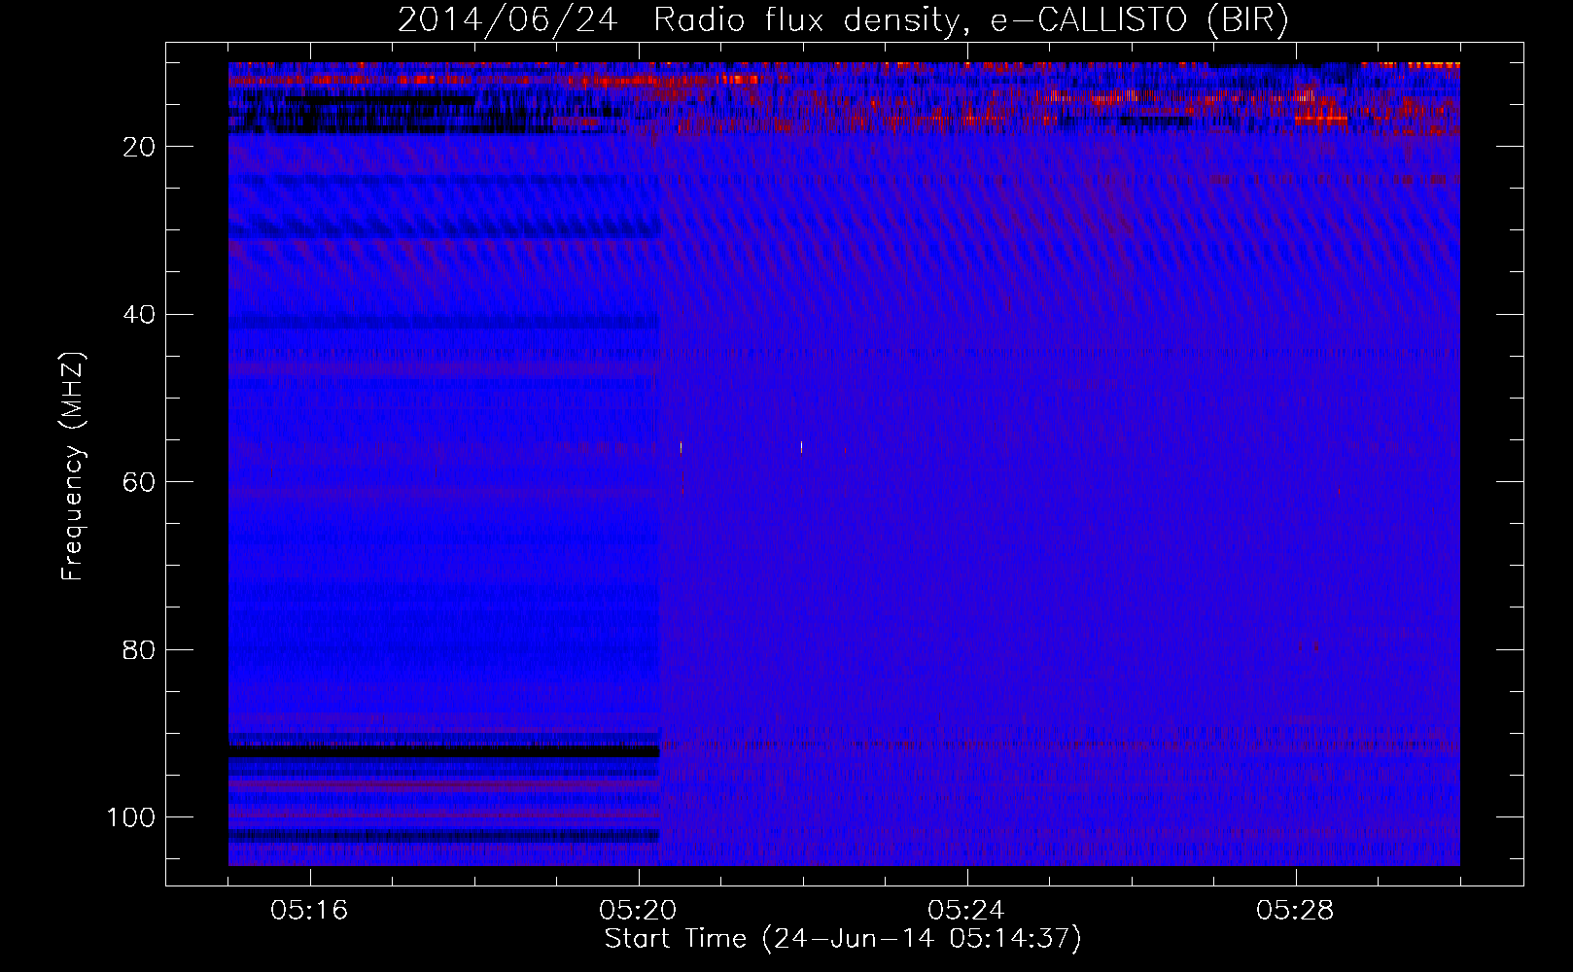Click the 05:28 time tick label
The width and height of the screenshot is (1573, 972).
coord(1295,911)
